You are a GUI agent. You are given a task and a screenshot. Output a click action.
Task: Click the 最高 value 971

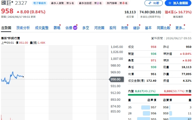(x=154, y=60)
